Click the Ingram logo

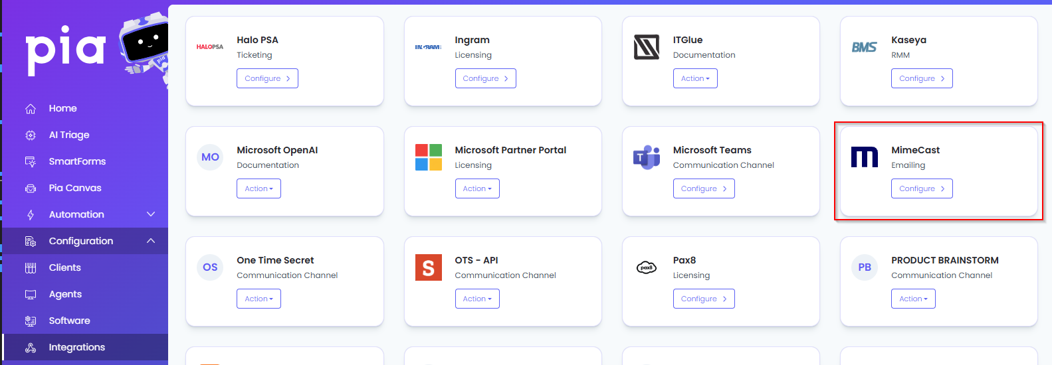(x=429, y=47)
